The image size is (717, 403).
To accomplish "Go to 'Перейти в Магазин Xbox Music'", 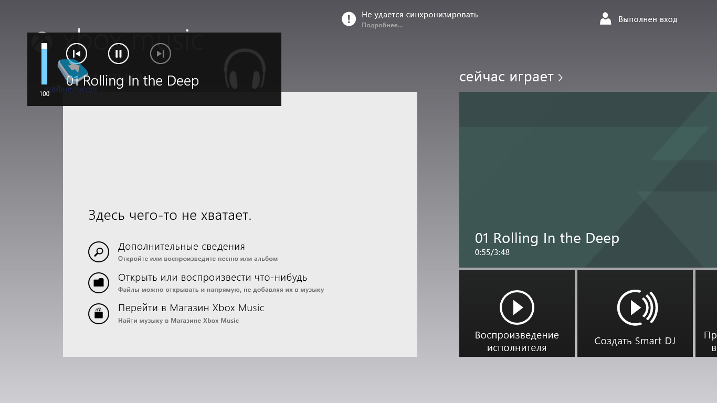I will point(191,308).
